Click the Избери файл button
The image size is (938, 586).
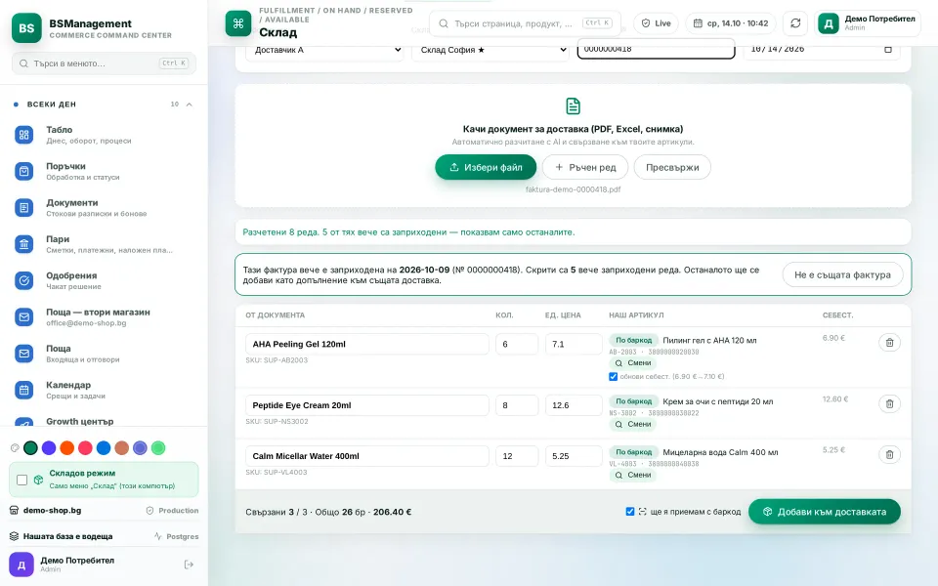[x=486, y=167]
